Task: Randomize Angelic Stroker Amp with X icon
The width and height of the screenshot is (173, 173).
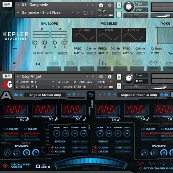Action: (74, 95)
